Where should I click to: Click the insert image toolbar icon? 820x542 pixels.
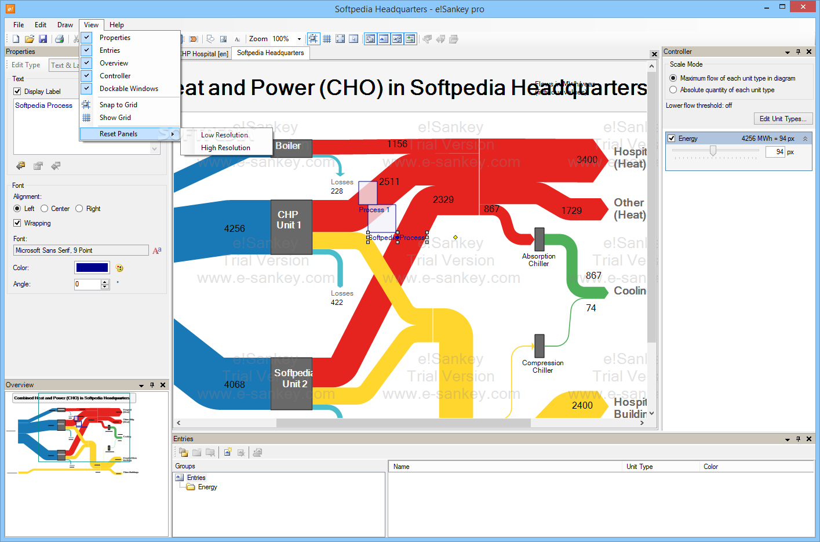pyautogui.click(x=223, y=39)
